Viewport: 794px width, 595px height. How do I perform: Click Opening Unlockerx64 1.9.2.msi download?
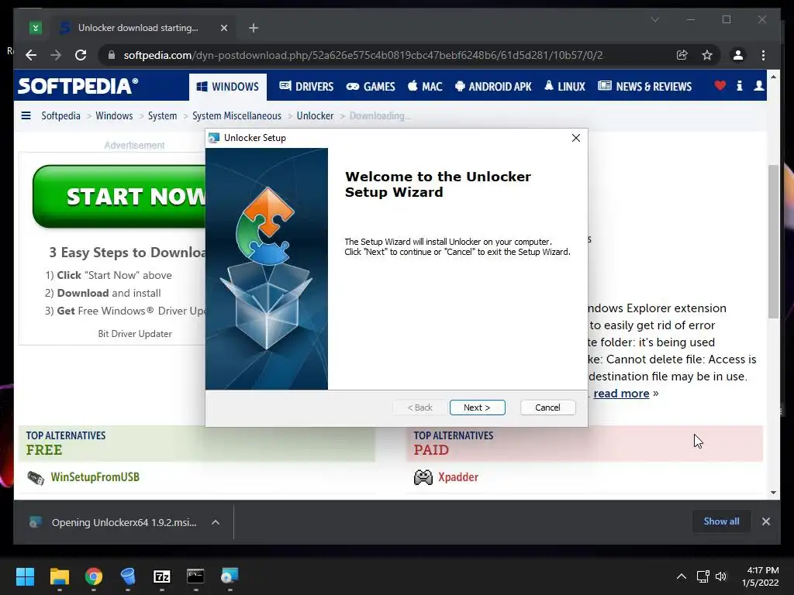pos(124,522)
